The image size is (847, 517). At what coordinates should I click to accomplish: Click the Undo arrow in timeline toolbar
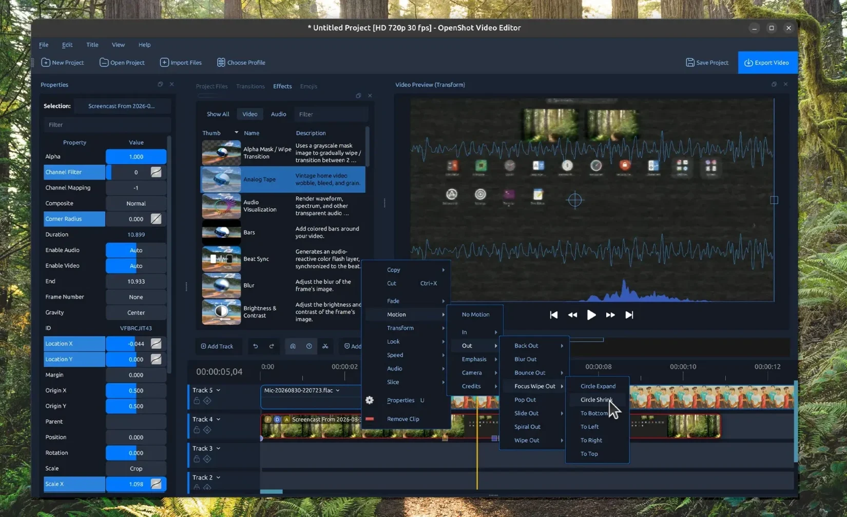click(255, 346)
